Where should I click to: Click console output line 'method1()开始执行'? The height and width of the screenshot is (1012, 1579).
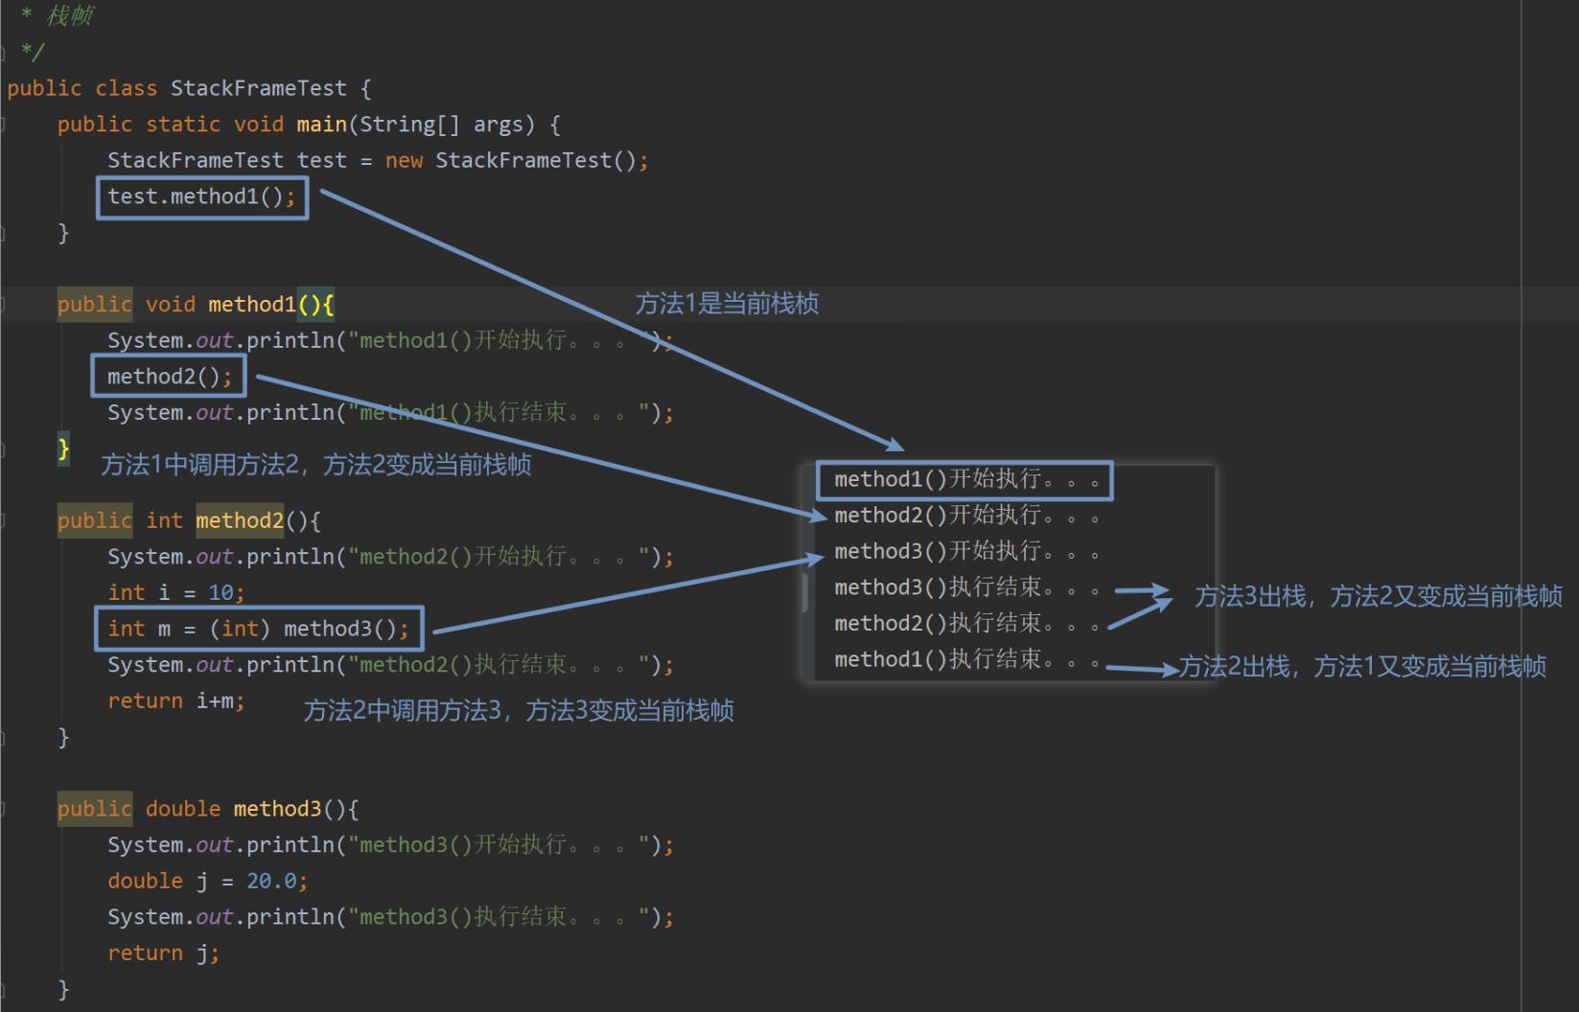[966, 480]
